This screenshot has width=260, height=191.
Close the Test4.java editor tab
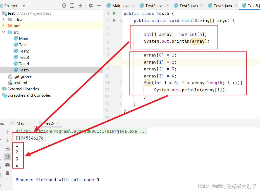click(236, 6)
